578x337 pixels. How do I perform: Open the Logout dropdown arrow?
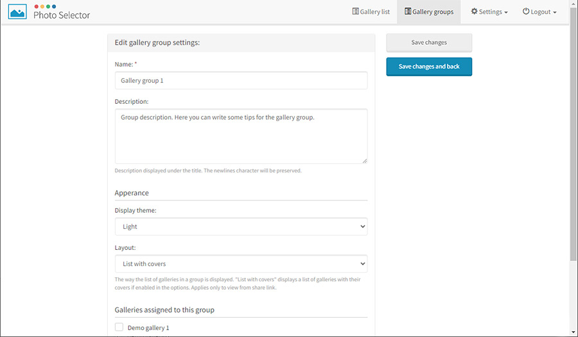pyautogui.click(x=555, y=13)
